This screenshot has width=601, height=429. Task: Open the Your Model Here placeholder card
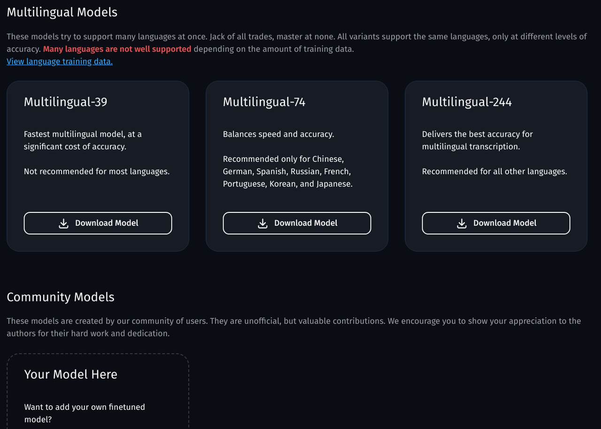click(x=98, y=391)
